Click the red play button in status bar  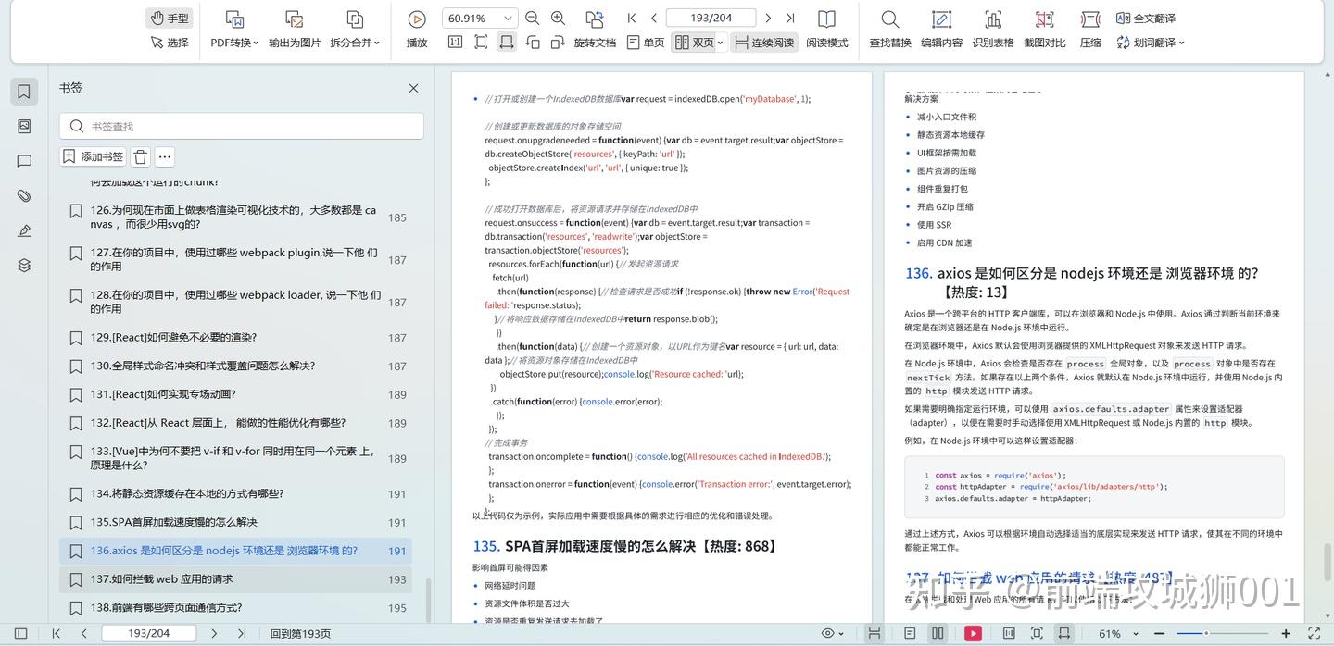(973, 633)
